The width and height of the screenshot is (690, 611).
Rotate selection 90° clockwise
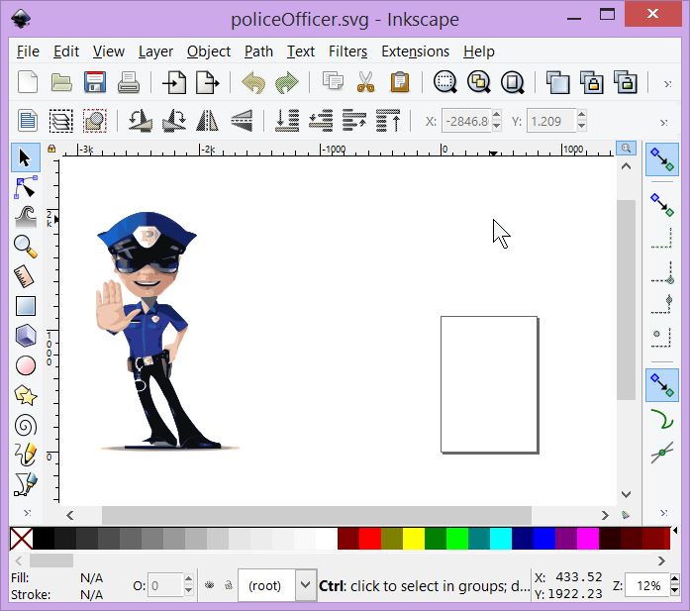(174, 120)
